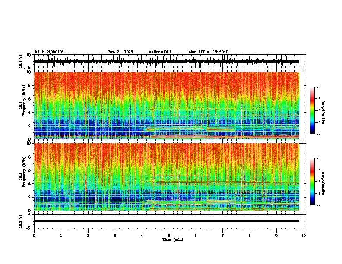The height and width of the screenshot is (264, 342).
Task: Click the "4" tick on the Time axis
Action: pyautogui.click(x=142, y=236)
